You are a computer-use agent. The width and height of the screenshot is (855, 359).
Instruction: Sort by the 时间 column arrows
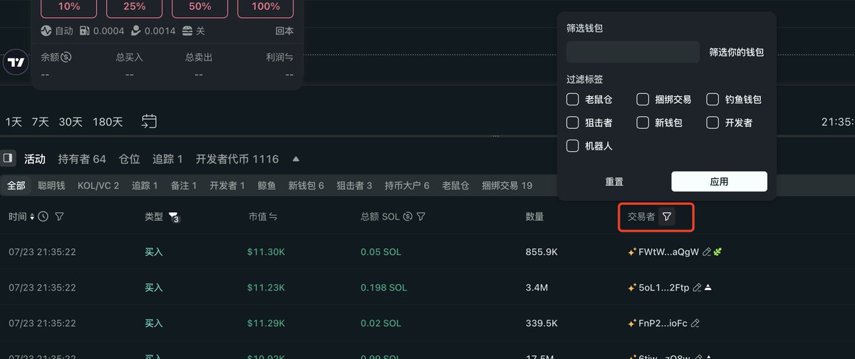(32, 217)
